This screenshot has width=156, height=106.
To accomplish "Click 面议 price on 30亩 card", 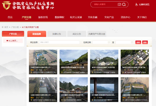I will 32,70.
